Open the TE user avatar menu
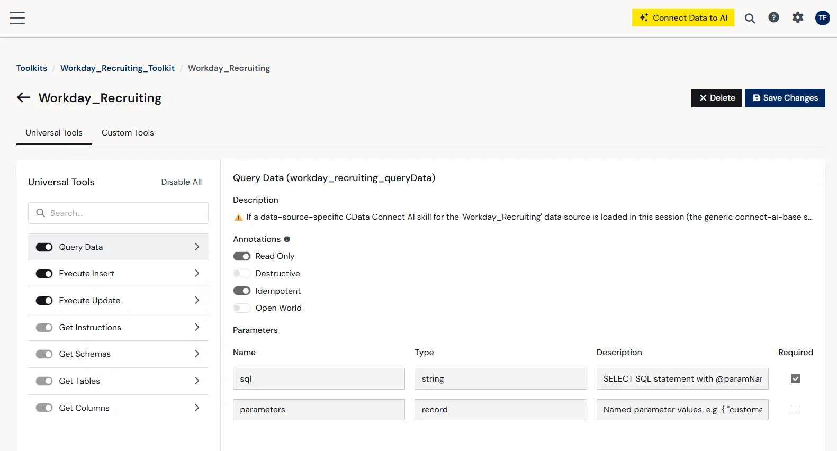This screenshot has height=451, width=837. point(822,18)
